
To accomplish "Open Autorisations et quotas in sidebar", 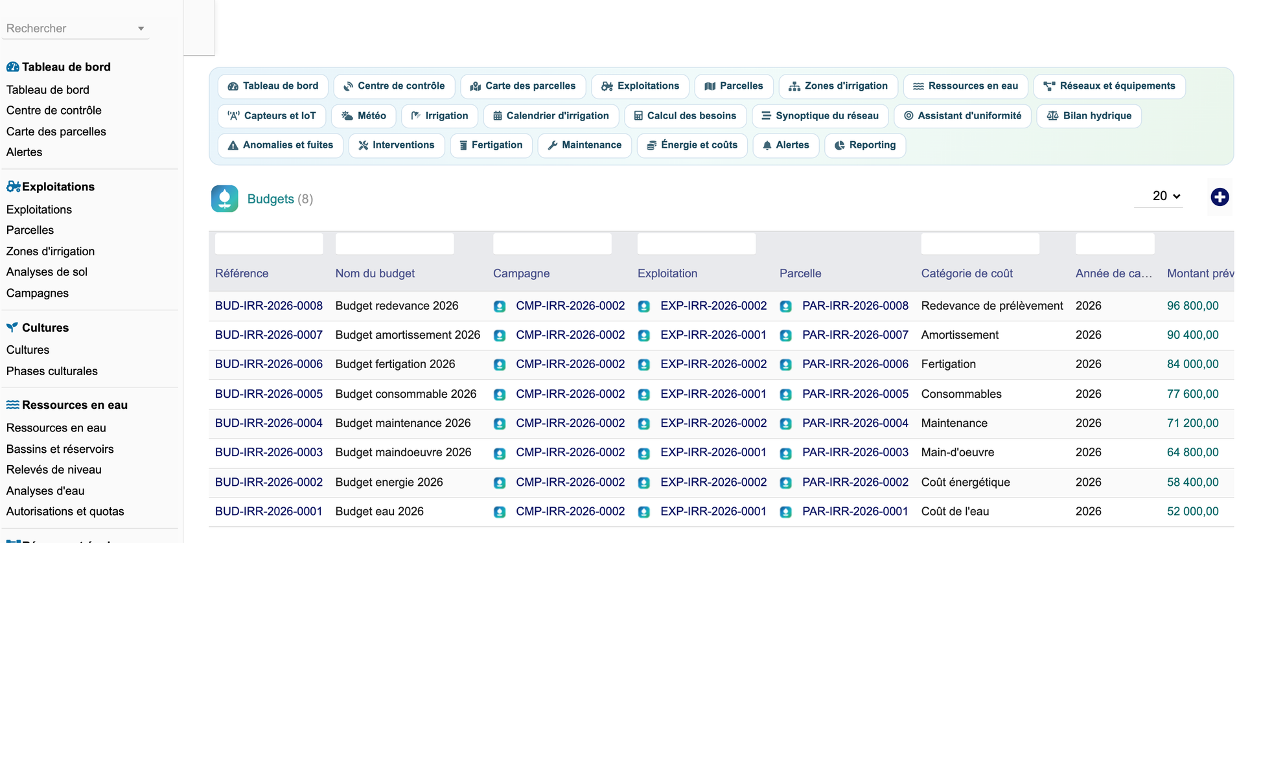I will tap(65, 511).
